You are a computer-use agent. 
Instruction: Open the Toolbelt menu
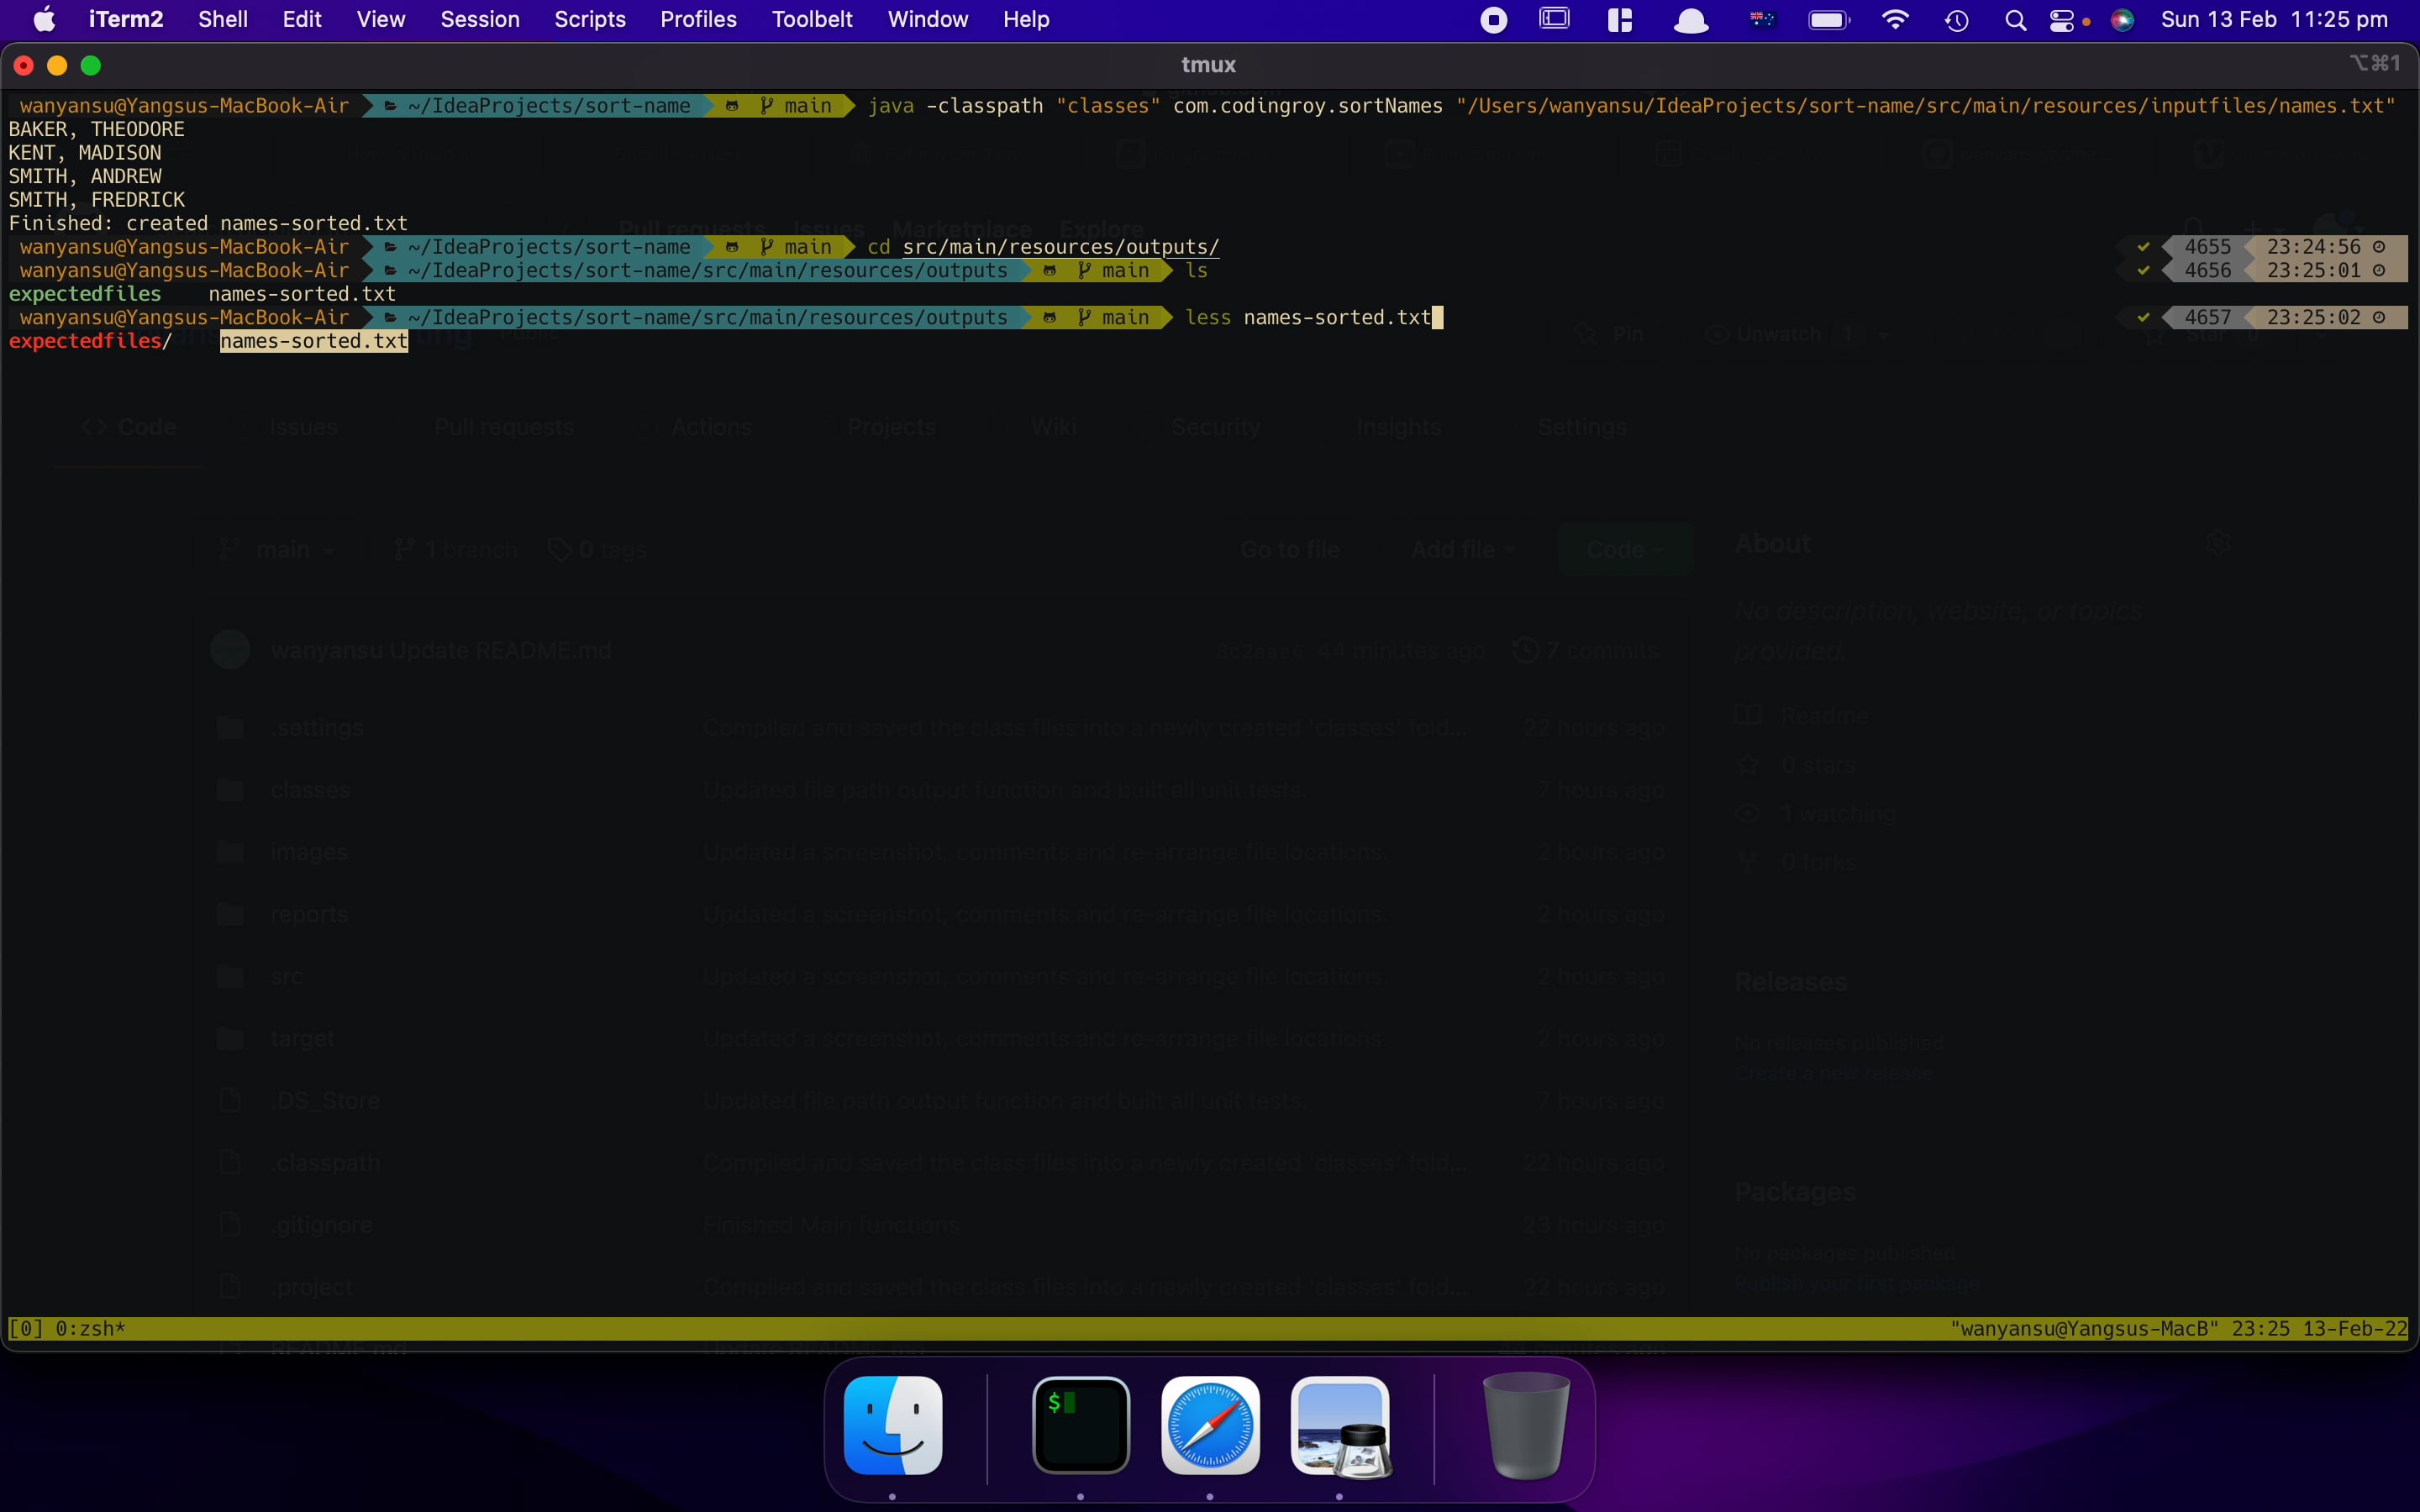click(x=812, y=20)
